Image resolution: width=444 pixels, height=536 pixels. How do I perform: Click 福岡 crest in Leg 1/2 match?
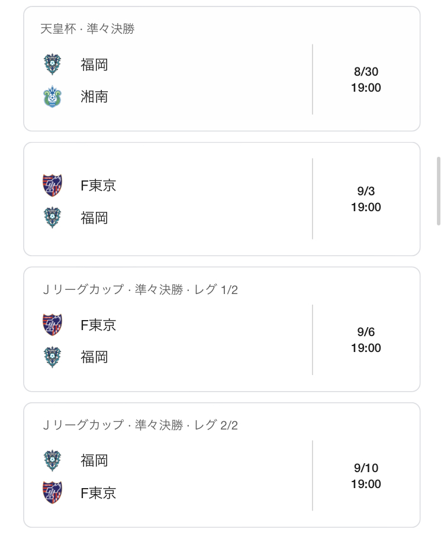(x=52, y=357)
